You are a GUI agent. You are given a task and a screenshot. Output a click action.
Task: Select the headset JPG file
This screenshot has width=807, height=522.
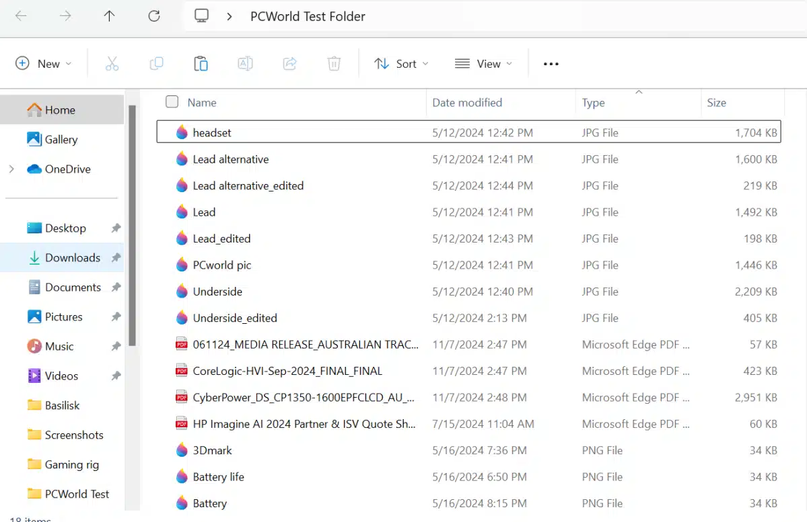(213, 132)
